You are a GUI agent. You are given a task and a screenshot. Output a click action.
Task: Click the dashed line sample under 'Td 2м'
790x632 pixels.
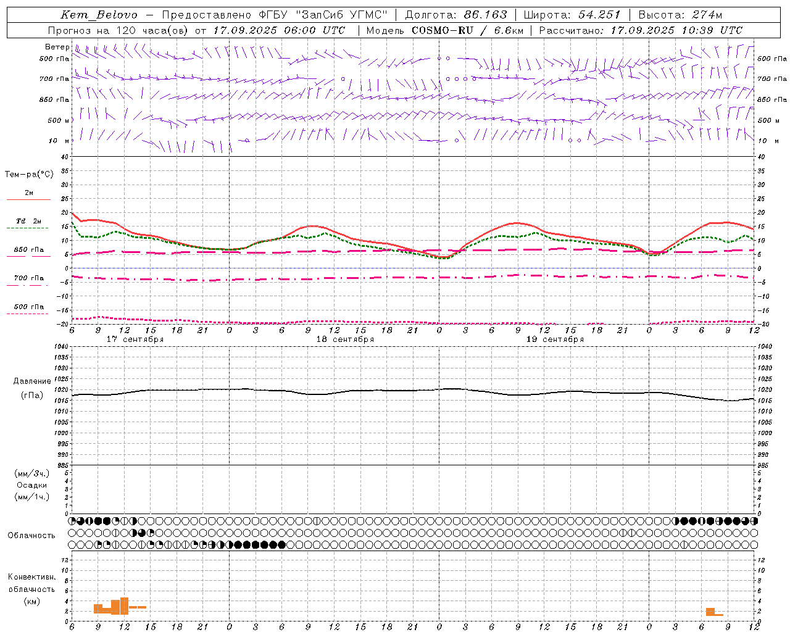[x=27, y=228]
